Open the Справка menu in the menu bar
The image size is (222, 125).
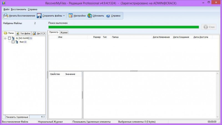pyautogui.click(x=32, y=9)
